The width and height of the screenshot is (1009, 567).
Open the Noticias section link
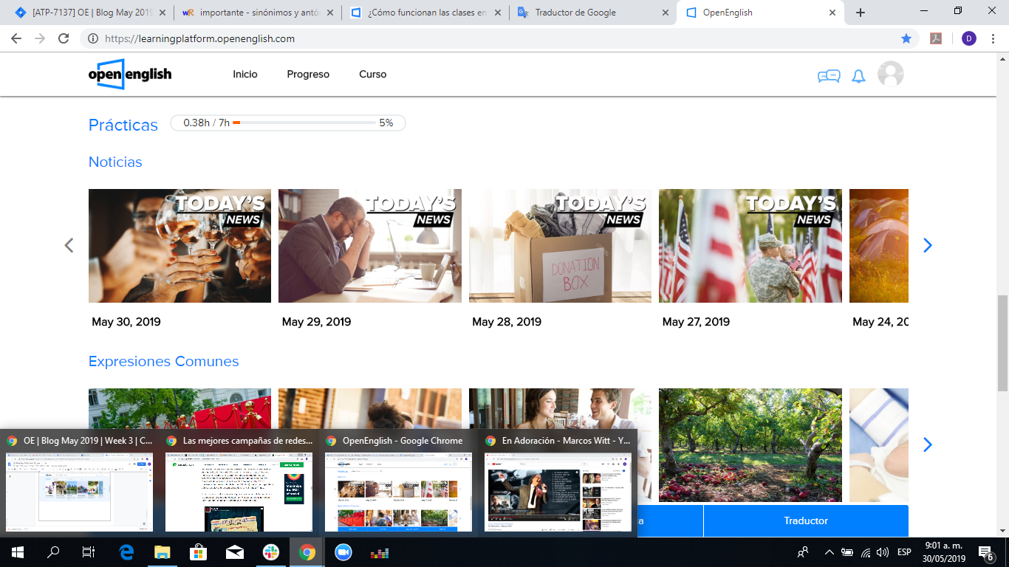click(x=115, y=162)
